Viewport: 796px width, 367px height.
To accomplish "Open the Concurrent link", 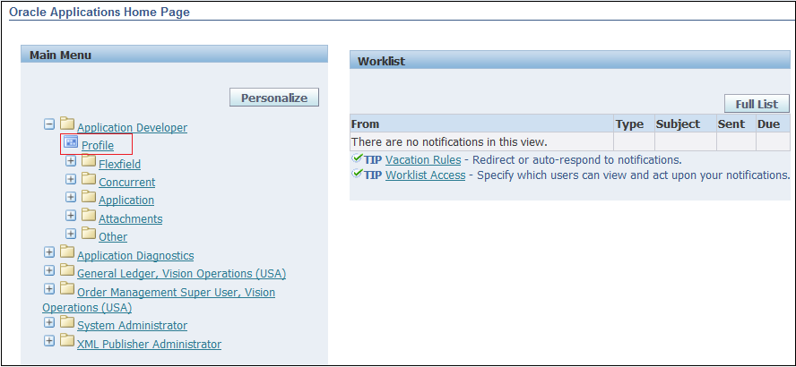I will click(127, 182).
